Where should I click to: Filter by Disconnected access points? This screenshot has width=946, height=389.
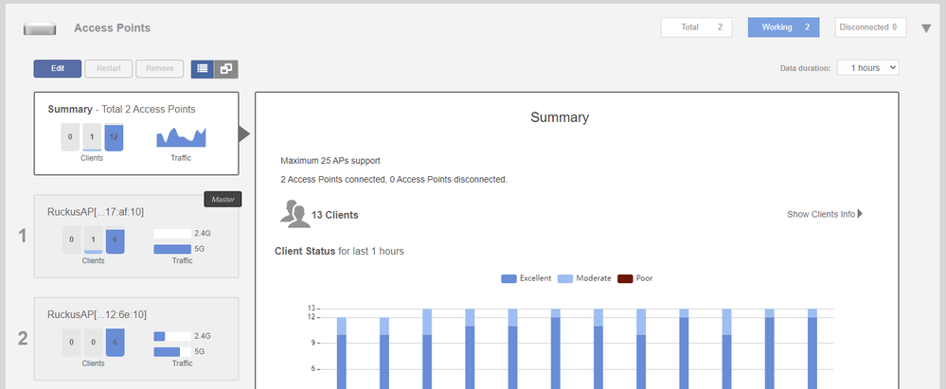tap(869, 27)
